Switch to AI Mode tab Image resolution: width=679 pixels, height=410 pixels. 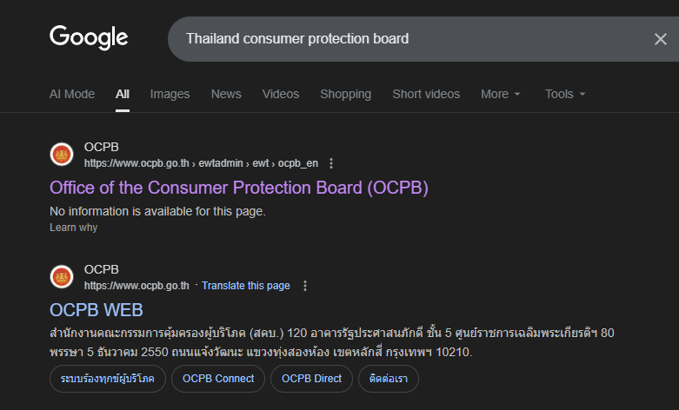[72, 94]
